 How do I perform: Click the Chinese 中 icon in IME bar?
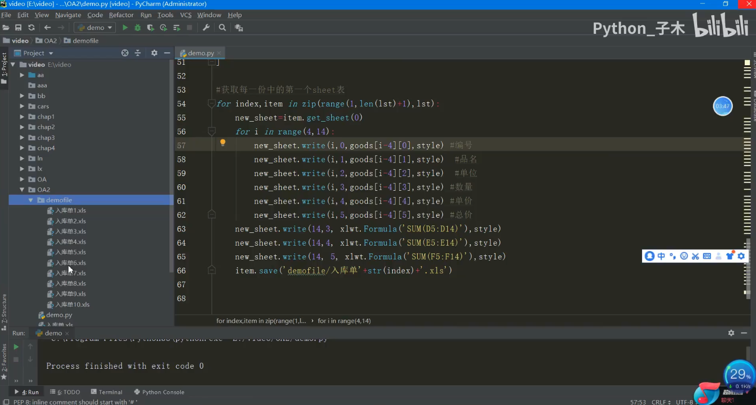click(661, 256)
